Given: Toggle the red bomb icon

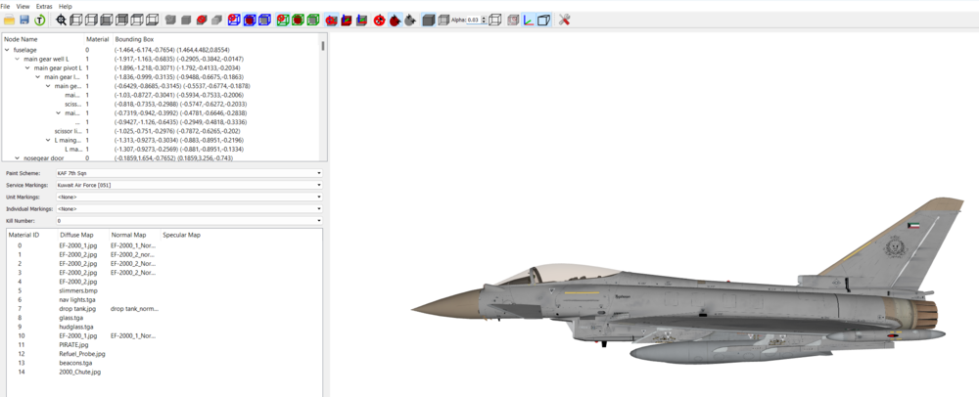Looking at the screenshot, I should pos(395,20).
